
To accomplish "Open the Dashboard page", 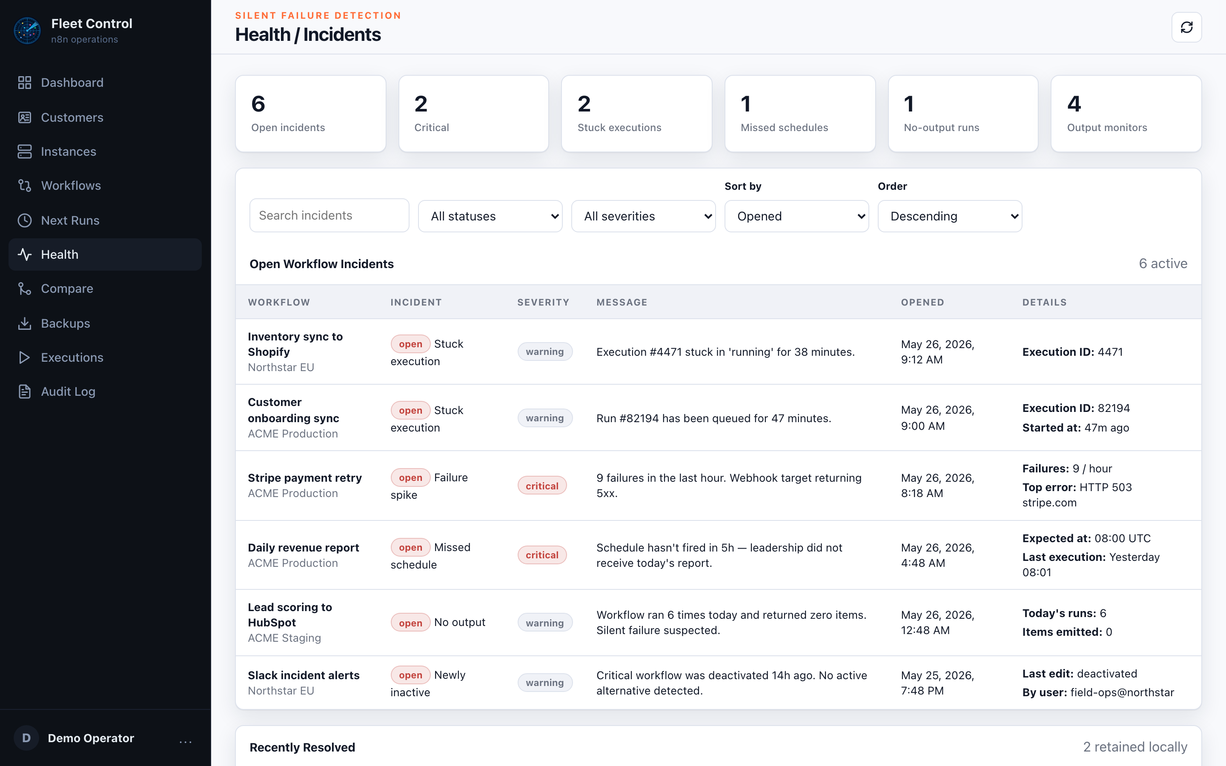I will tap(105, 83).
